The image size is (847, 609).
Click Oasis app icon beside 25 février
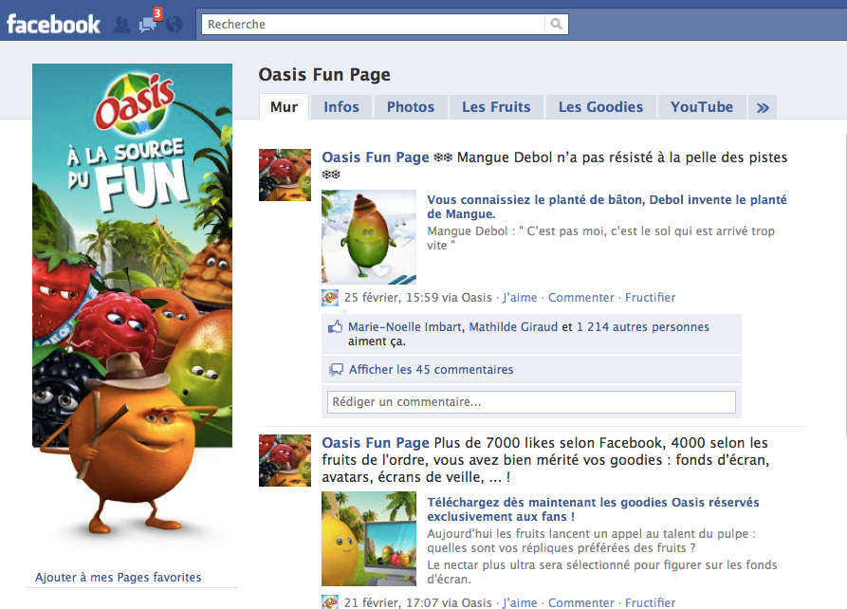330,298
